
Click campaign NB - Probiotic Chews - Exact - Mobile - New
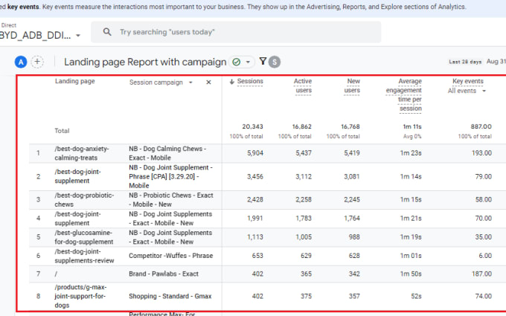(171, 199)
